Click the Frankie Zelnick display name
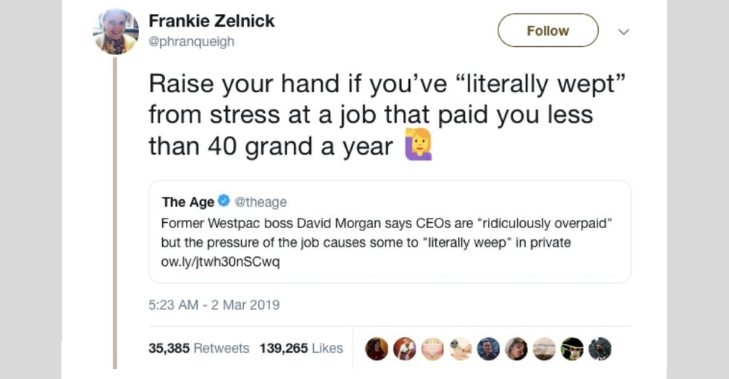This screenshot has width=729, height=379. click(211, 21)
